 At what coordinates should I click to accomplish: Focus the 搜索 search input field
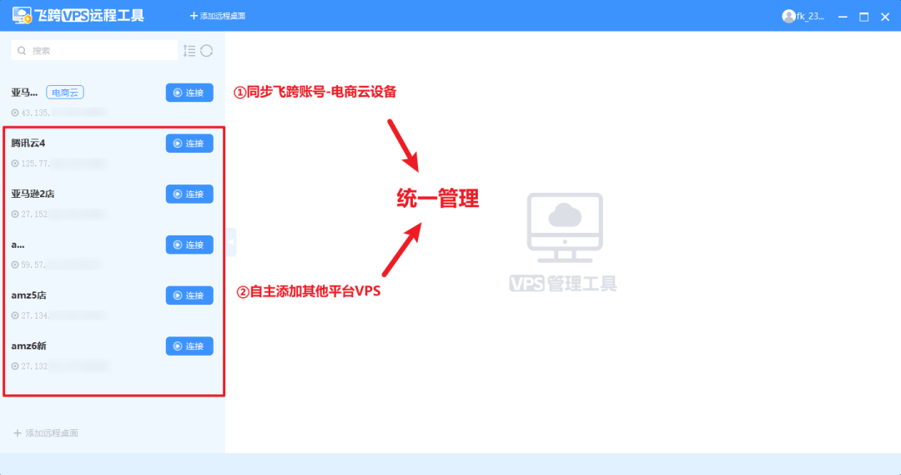pos(94,51)
